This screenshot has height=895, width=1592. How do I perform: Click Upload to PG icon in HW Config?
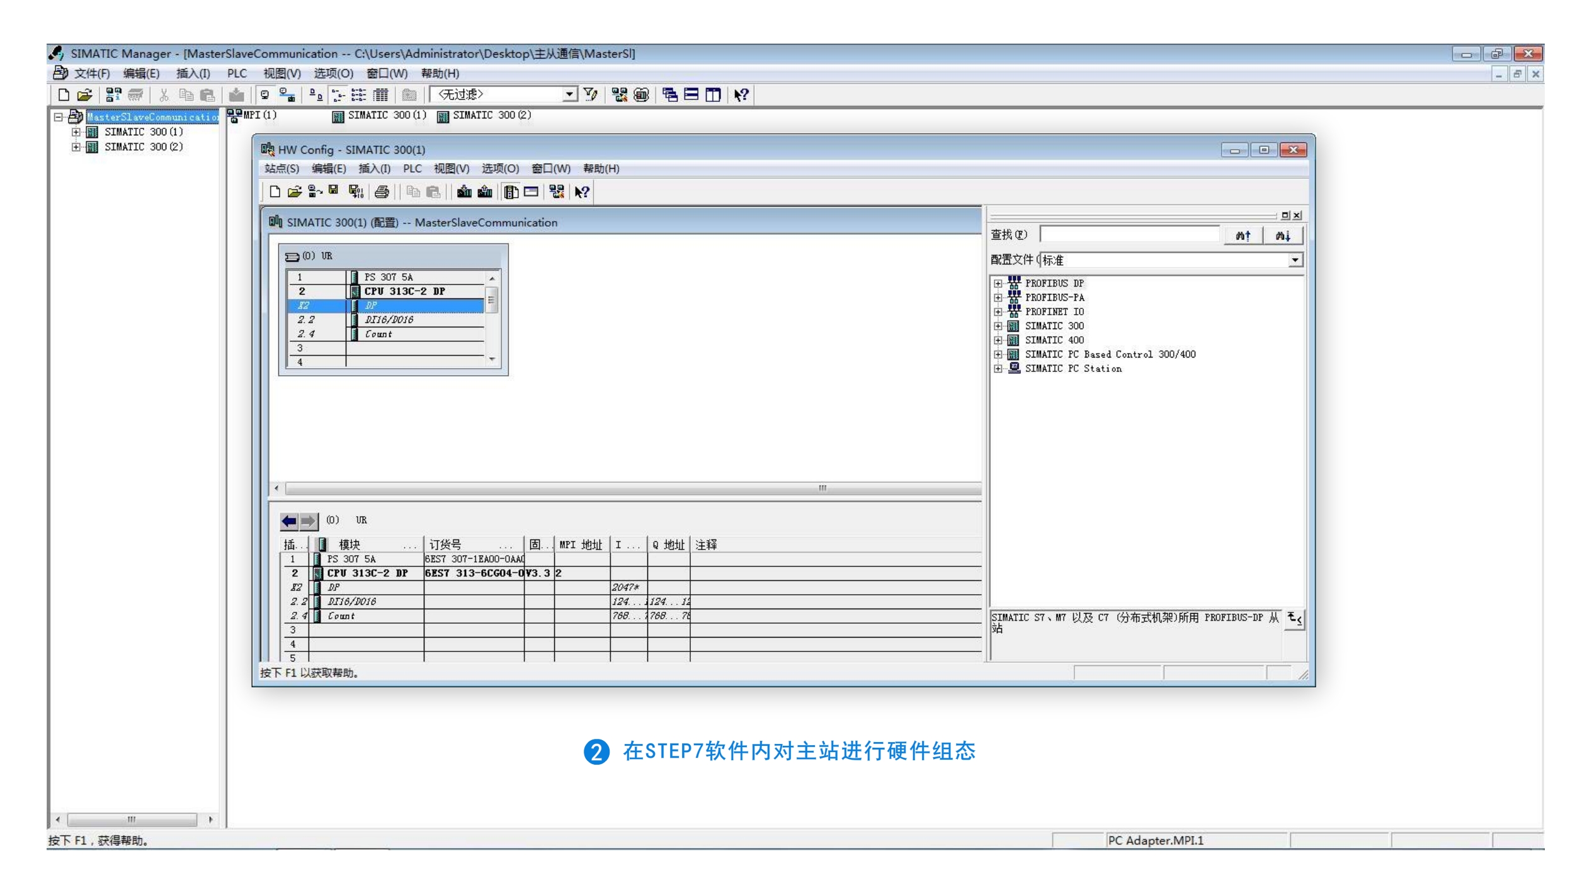click(485, 192)
